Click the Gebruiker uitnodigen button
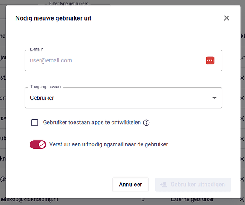 193,184
